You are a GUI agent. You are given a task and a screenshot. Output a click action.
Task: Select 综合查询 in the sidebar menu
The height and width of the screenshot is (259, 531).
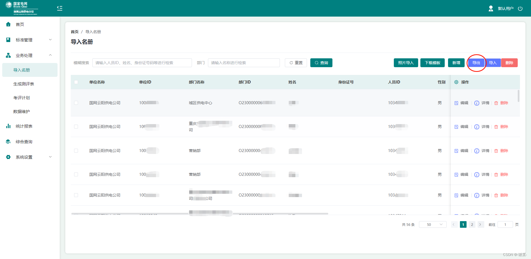24,141
